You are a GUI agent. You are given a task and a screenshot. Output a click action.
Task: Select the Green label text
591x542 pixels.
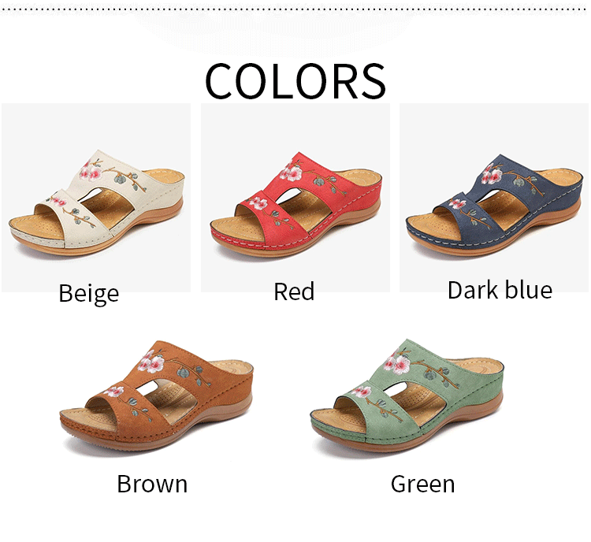[422, 484]
